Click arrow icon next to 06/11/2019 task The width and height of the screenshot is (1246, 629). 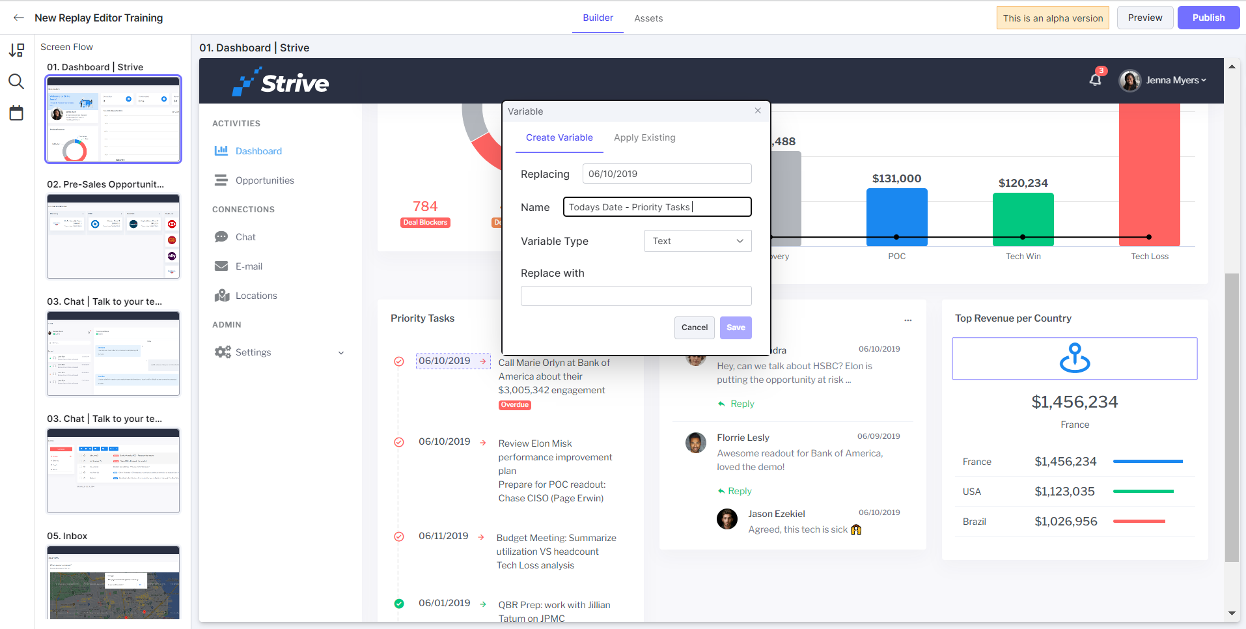point(481,537)
